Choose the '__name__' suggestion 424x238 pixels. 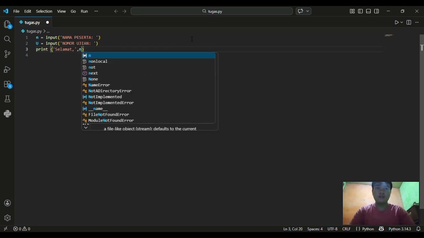click(148, 109)
